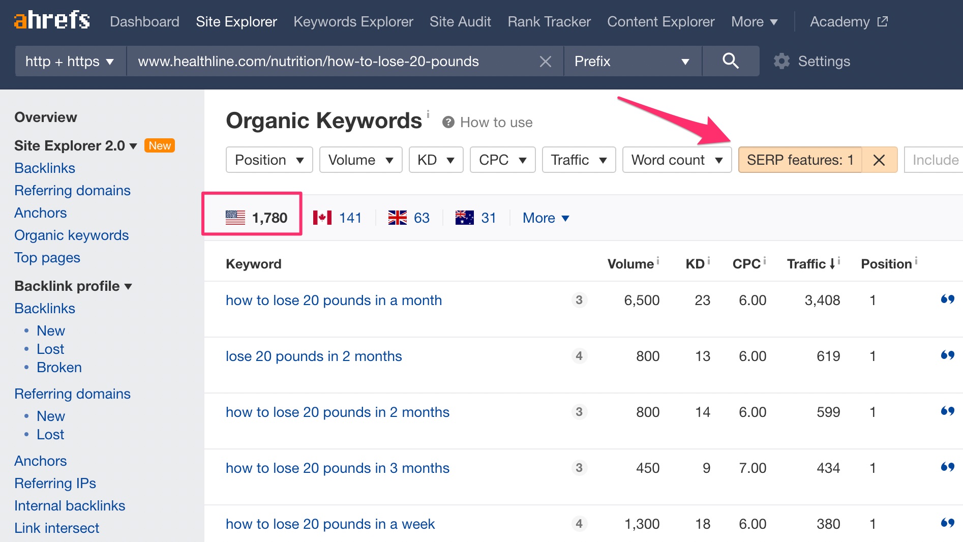Viewport: 963px width, 542px height.
Task: Open the SERP features: 1 filter
Action: [x=800, y=160]
